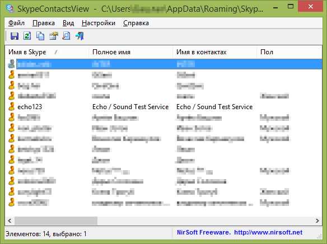The height and width of the screenshot is (244, 327).
Task: Select the echo123 contact icon
Action: [12, 107]
